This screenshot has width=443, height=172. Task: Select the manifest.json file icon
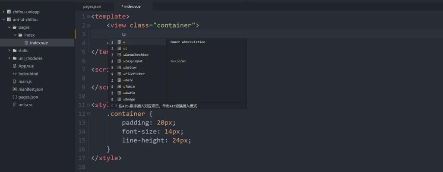[x=15, y=89]
